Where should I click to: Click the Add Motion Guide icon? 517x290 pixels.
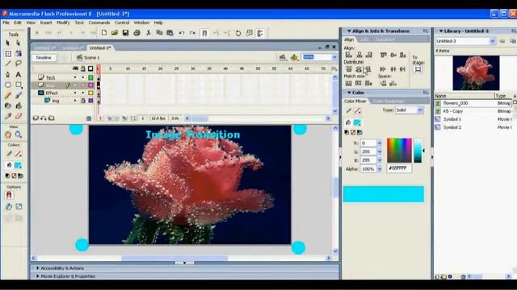point(43,118)
